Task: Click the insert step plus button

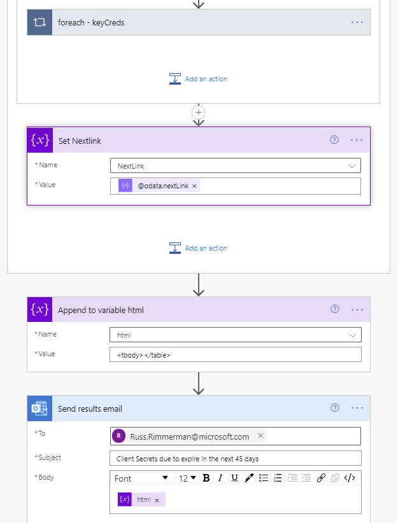Action: [199, 112]
